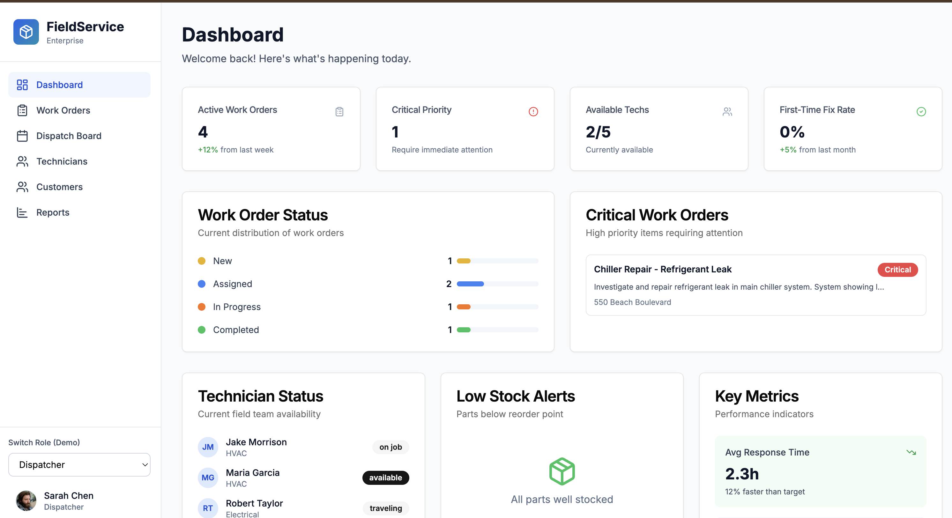
Task: Click the downward trend icon on Avg Response Time
Action: click(911, 452)
